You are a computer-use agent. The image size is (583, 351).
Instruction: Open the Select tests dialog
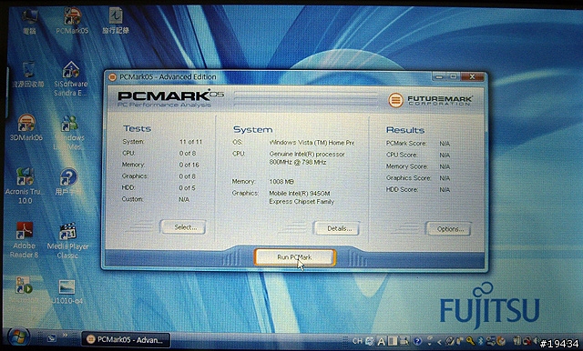coord(183,227)
